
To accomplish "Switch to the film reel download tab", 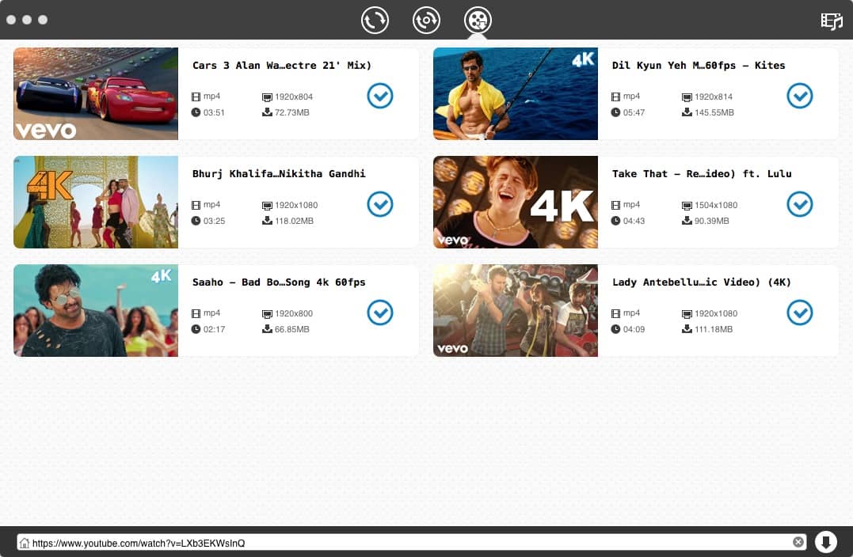I will 478,21.
